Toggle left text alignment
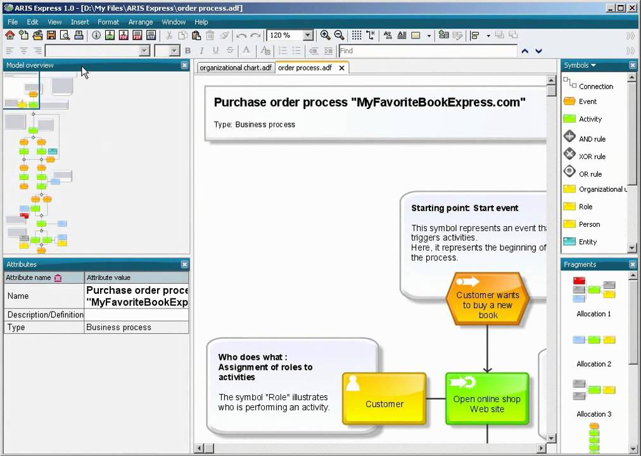 point(10,51)
